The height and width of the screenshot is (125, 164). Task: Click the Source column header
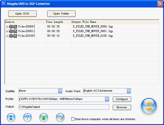point(25,22)
